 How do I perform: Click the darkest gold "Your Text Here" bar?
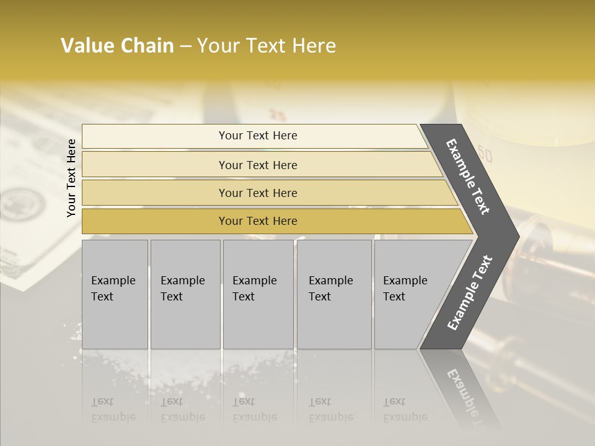point(258,221)
